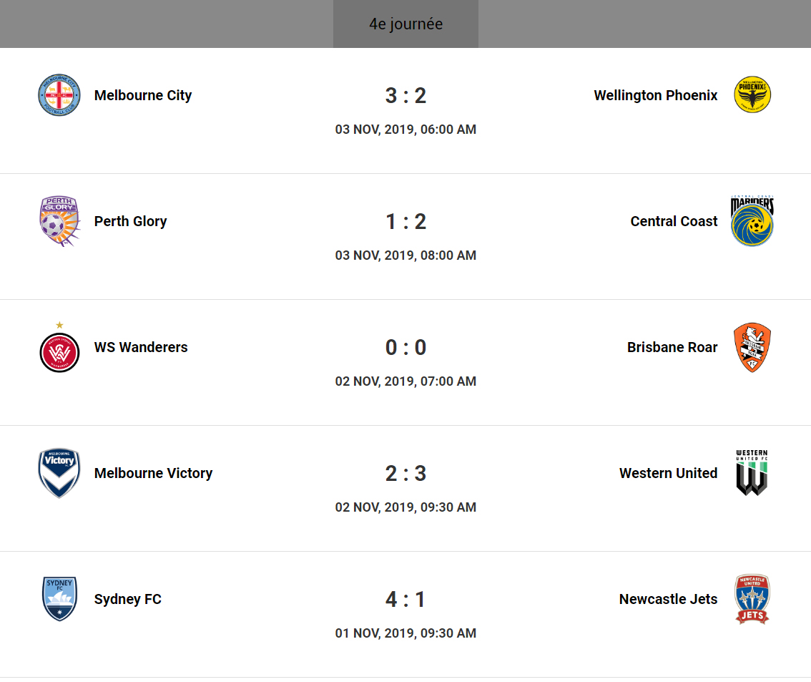Open the Perth Glory team name

pyautogui.click(x=130, y=221)
